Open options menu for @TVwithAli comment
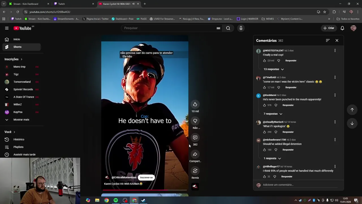 pyautogui.click(x=335, y=77)
